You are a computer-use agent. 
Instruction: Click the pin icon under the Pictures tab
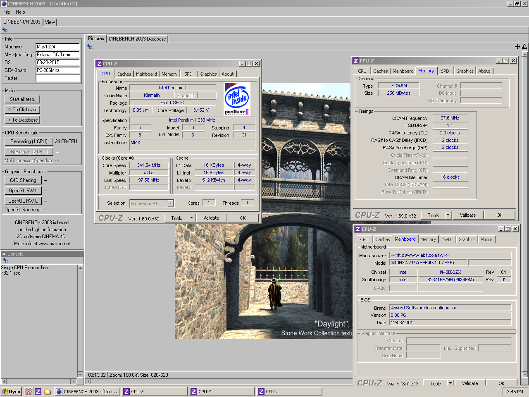(90, 47)
